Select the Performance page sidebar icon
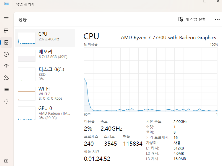Viewport: 222px width, 166px height. 6,42
